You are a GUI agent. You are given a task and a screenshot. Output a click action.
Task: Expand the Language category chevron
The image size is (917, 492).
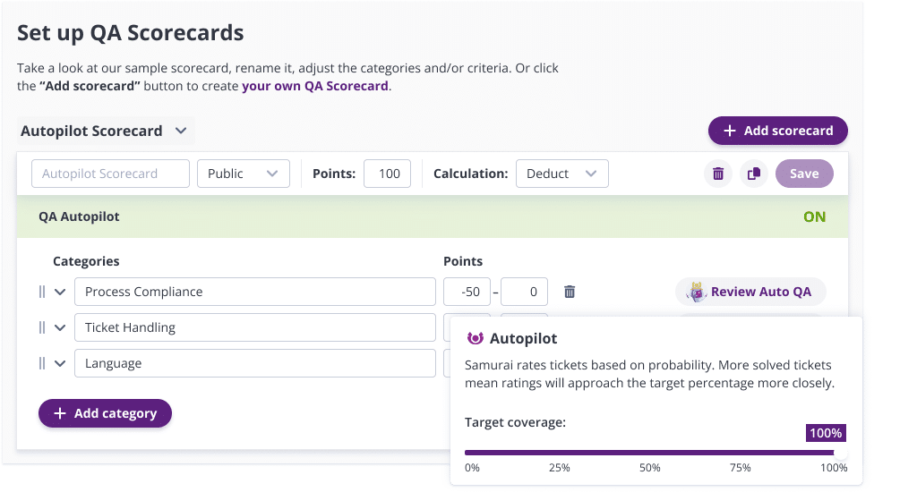60,363
